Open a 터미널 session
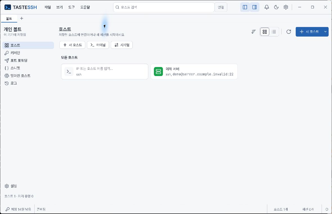 98,45
